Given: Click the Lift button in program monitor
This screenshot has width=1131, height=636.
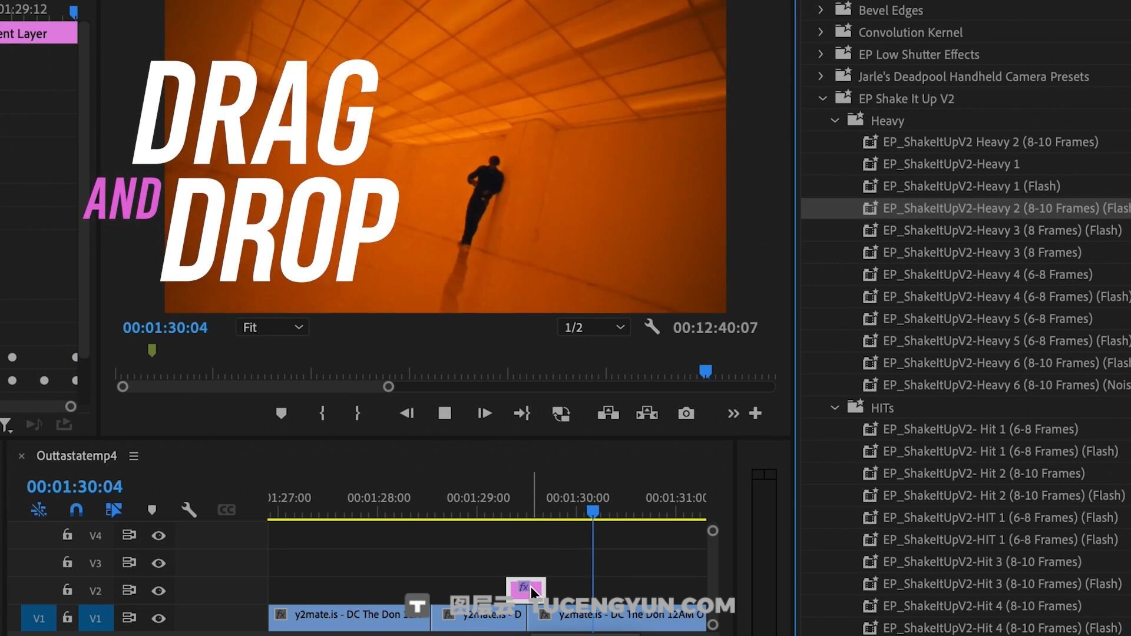Looking at the screenshot, I should coord(608,413).
